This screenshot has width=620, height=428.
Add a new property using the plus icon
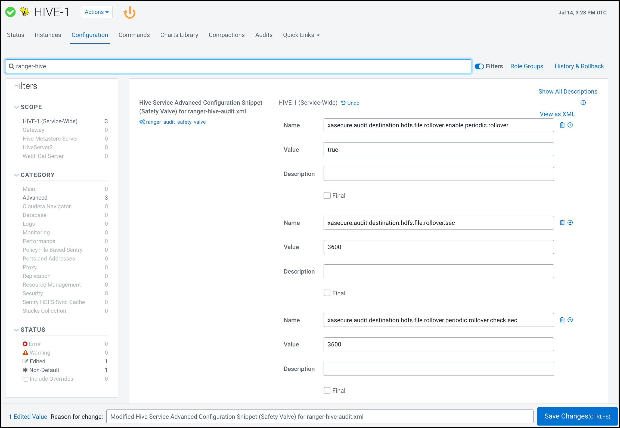(x=570, y=125)
